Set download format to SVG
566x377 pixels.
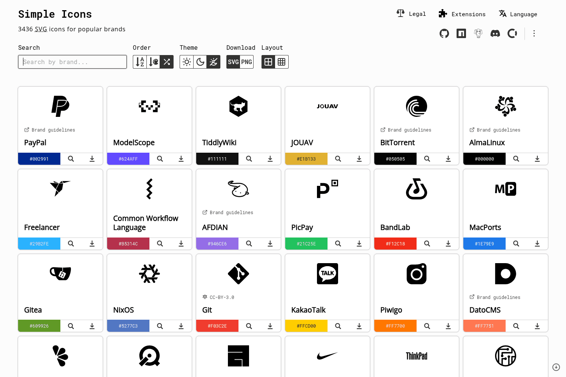tap(233, 62)
